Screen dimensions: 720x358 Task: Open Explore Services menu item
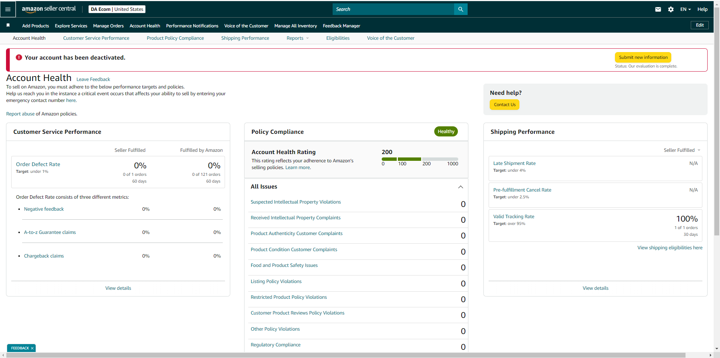[71, 26]
